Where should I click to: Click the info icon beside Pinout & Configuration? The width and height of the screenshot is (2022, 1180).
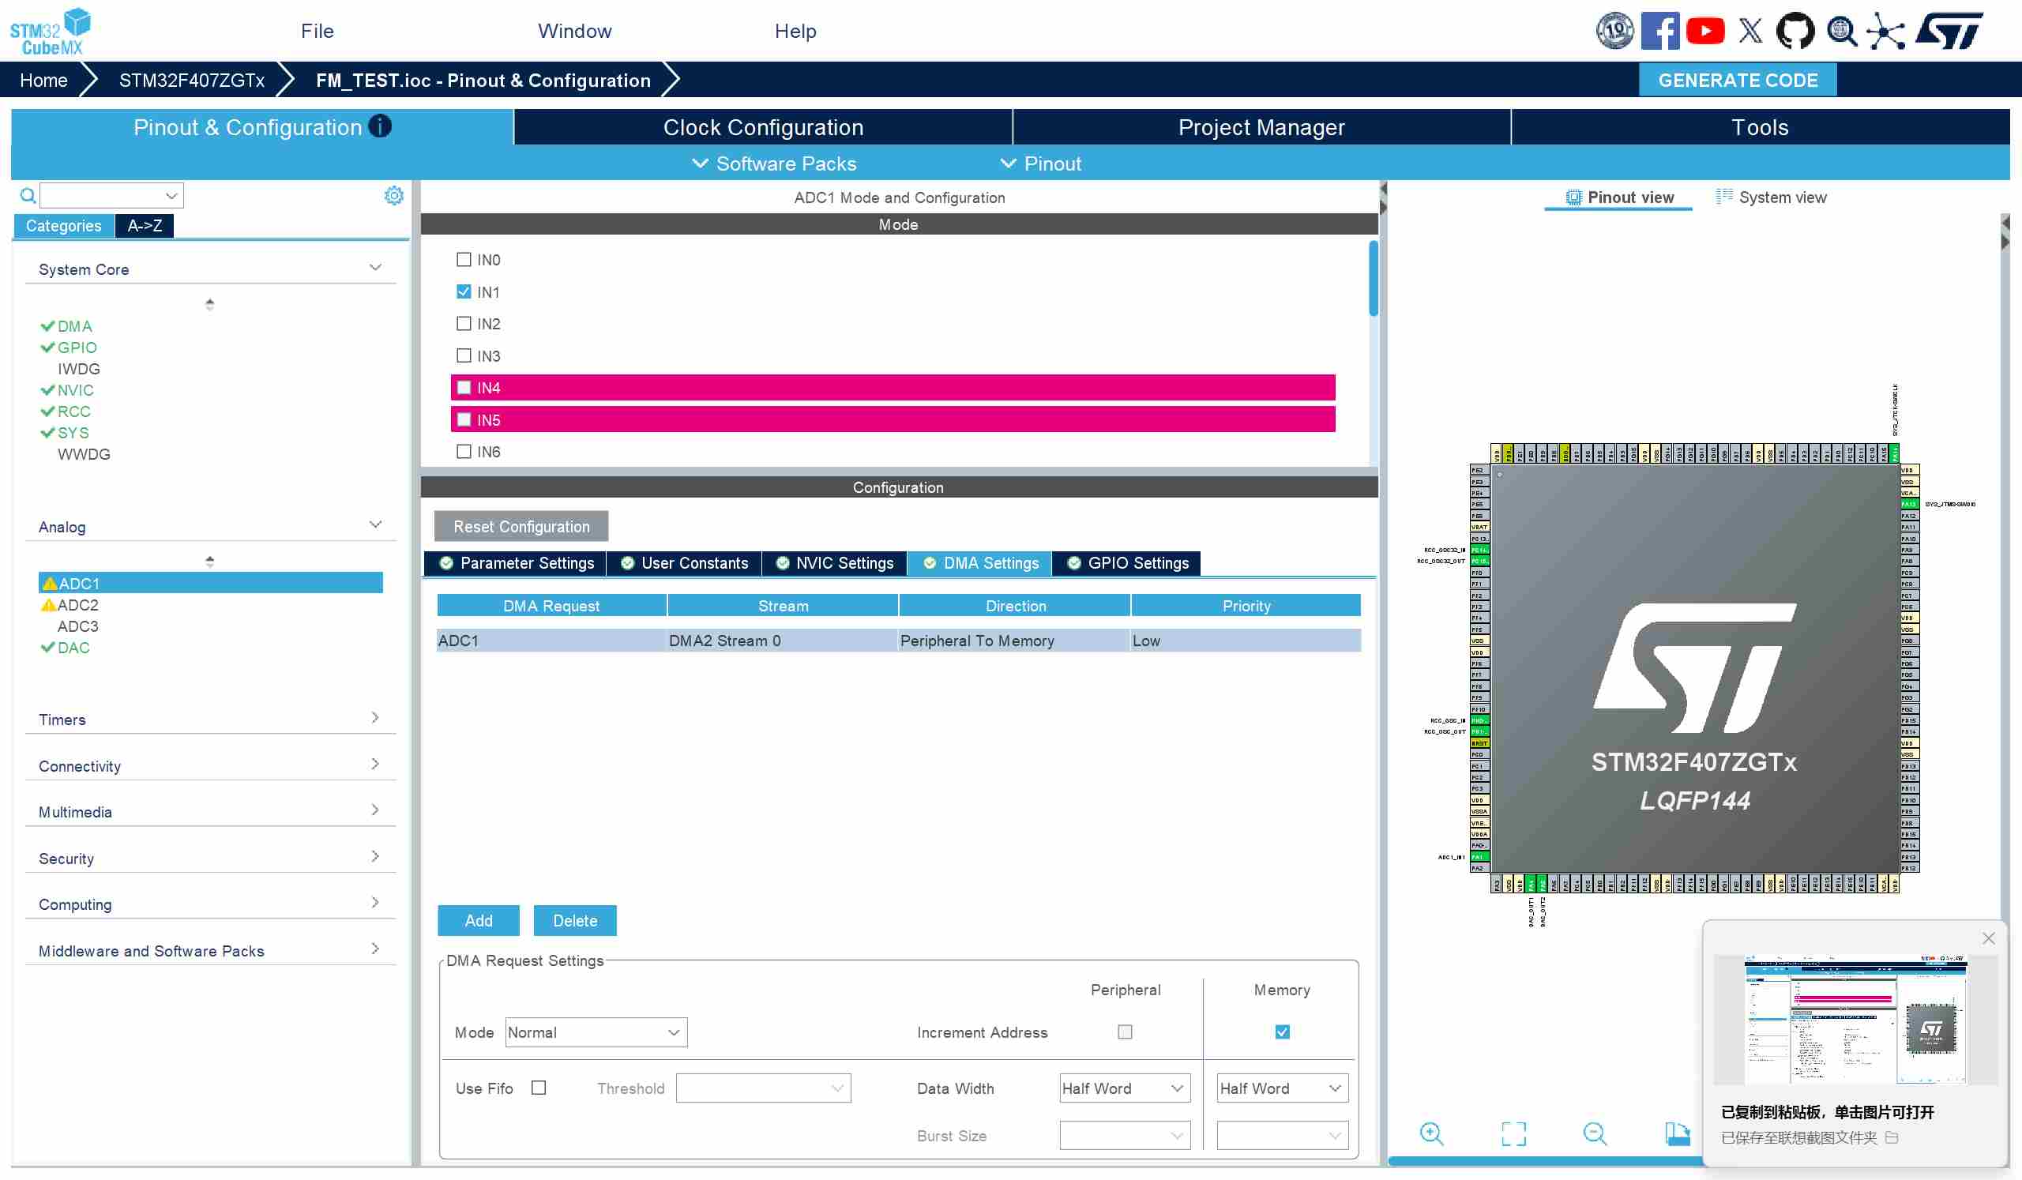(380, 126)
